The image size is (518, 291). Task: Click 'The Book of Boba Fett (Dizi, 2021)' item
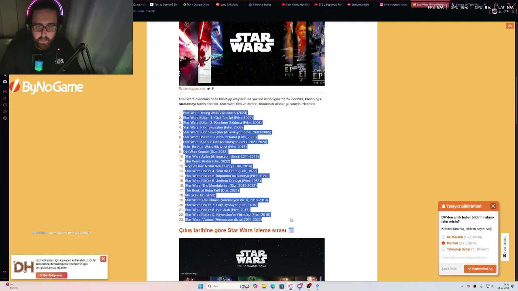(212, 190)
